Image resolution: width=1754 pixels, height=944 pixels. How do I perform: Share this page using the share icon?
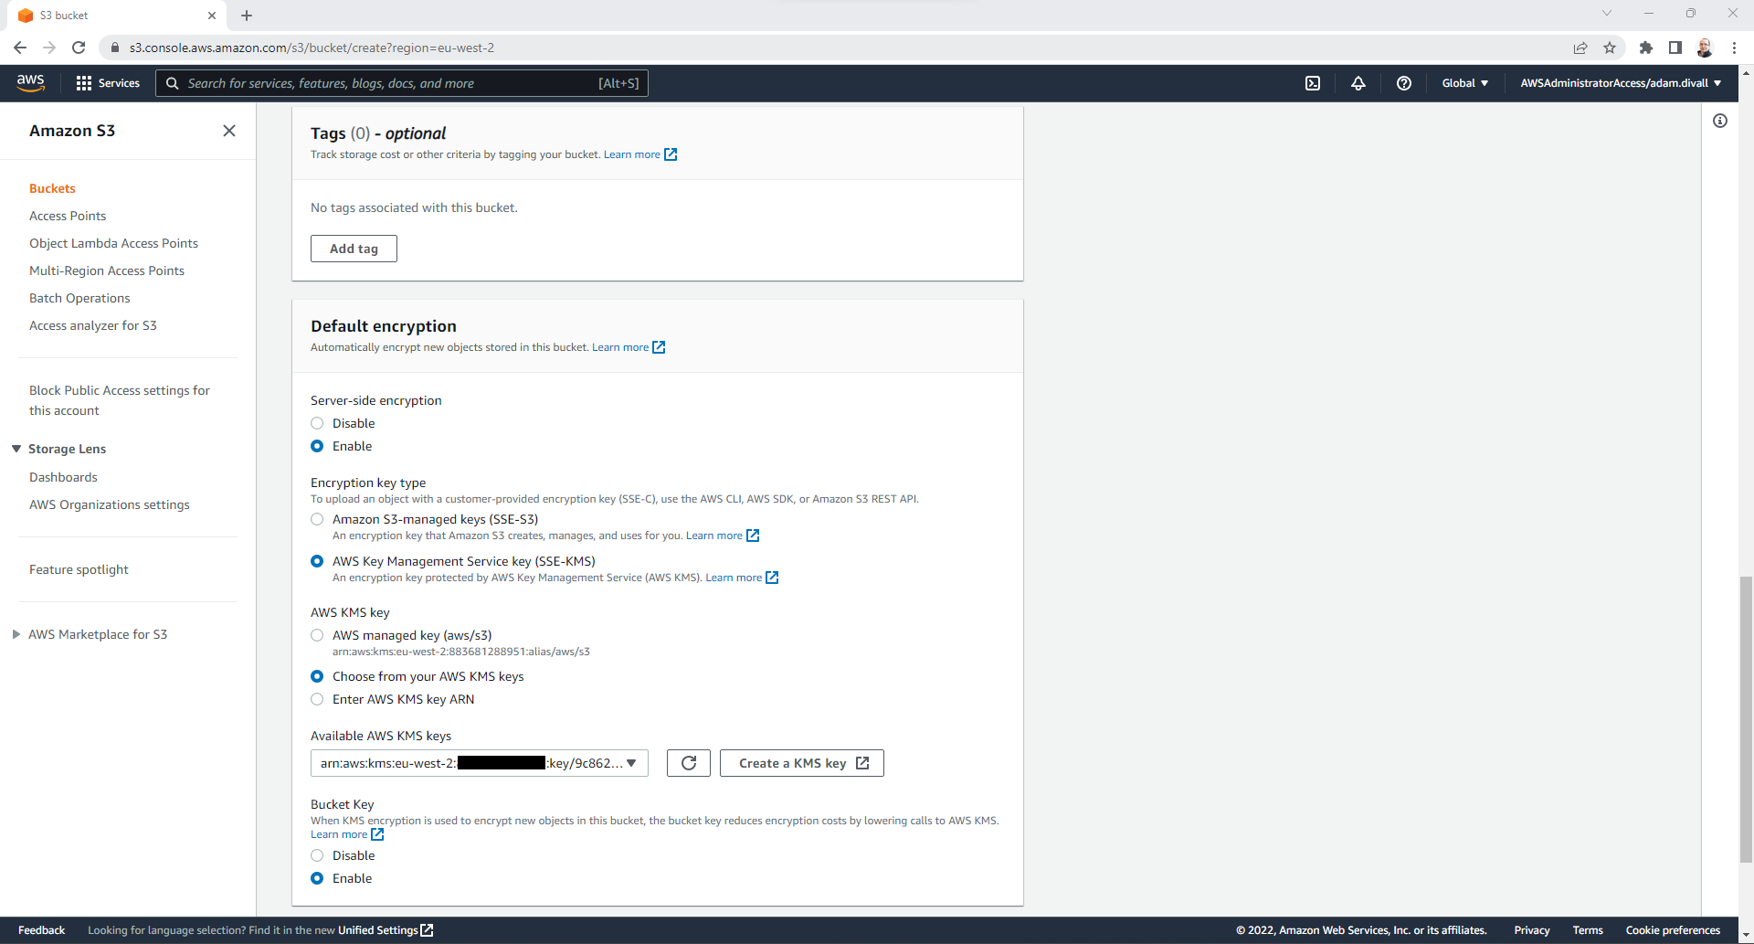pyautogui.click(x=1580, y=48)
